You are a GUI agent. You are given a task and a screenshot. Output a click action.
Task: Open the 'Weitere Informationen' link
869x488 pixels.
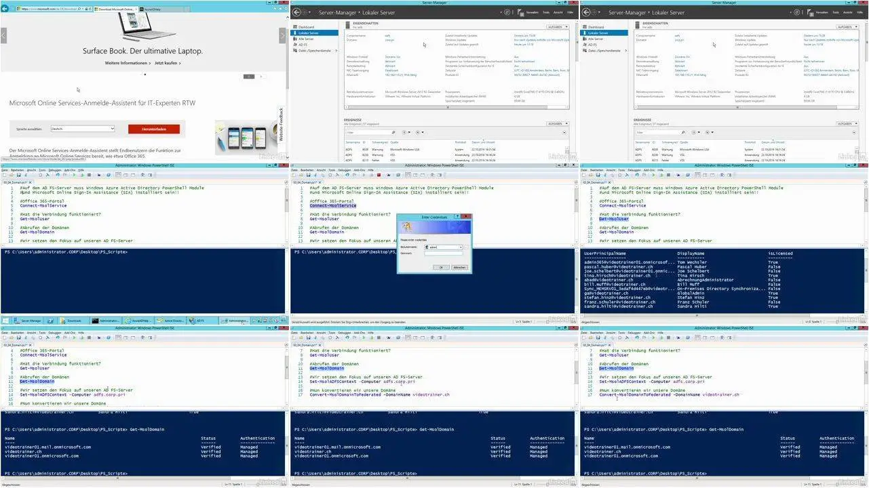pos(126,63)
